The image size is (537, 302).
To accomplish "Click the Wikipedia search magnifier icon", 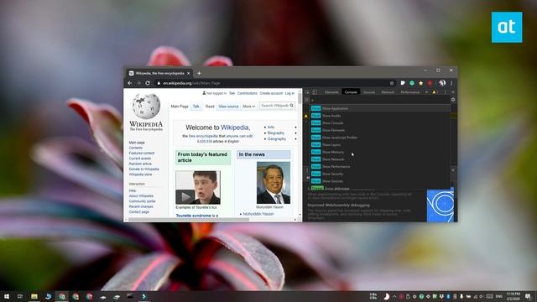I will point(292,106).
